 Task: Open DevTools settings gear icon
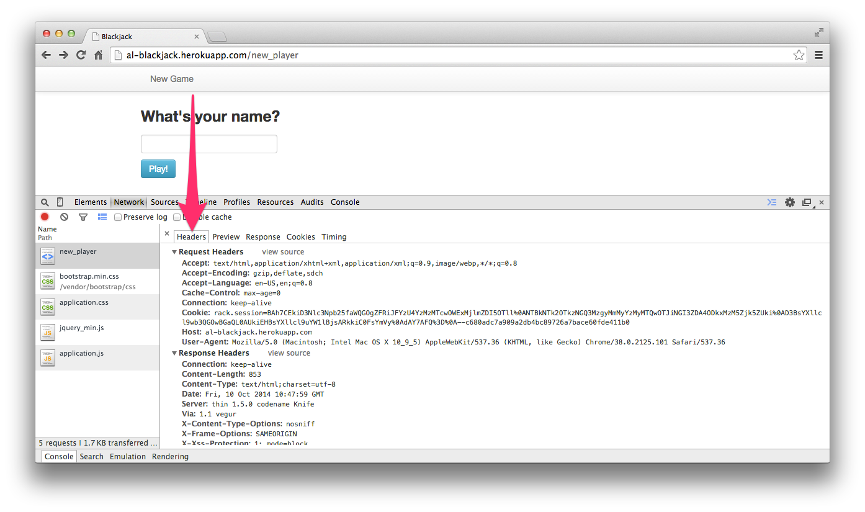(x=790, y=202)
